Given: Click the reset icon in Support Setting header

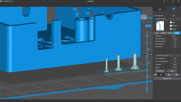Looking at the screenshot, I should pos(176,19).
